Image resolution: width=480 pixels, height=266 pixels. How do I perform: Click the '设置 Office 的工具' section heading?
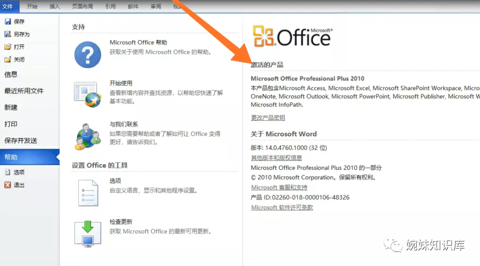(100, 166)
